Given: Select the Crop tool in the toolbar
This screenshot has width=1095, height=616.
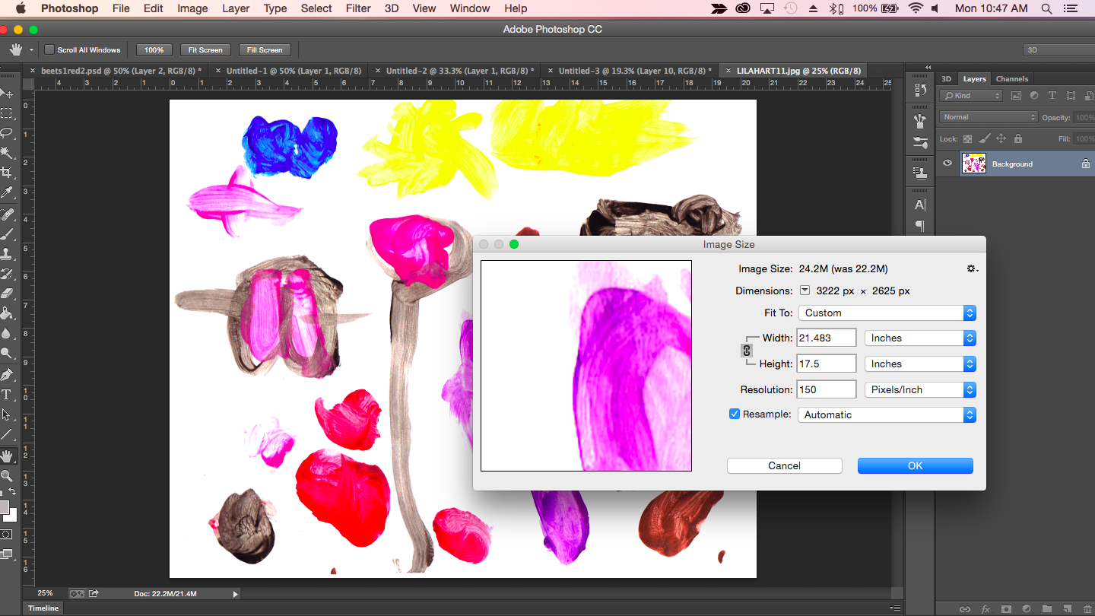Looking at the screenshot, I should 6,173.
